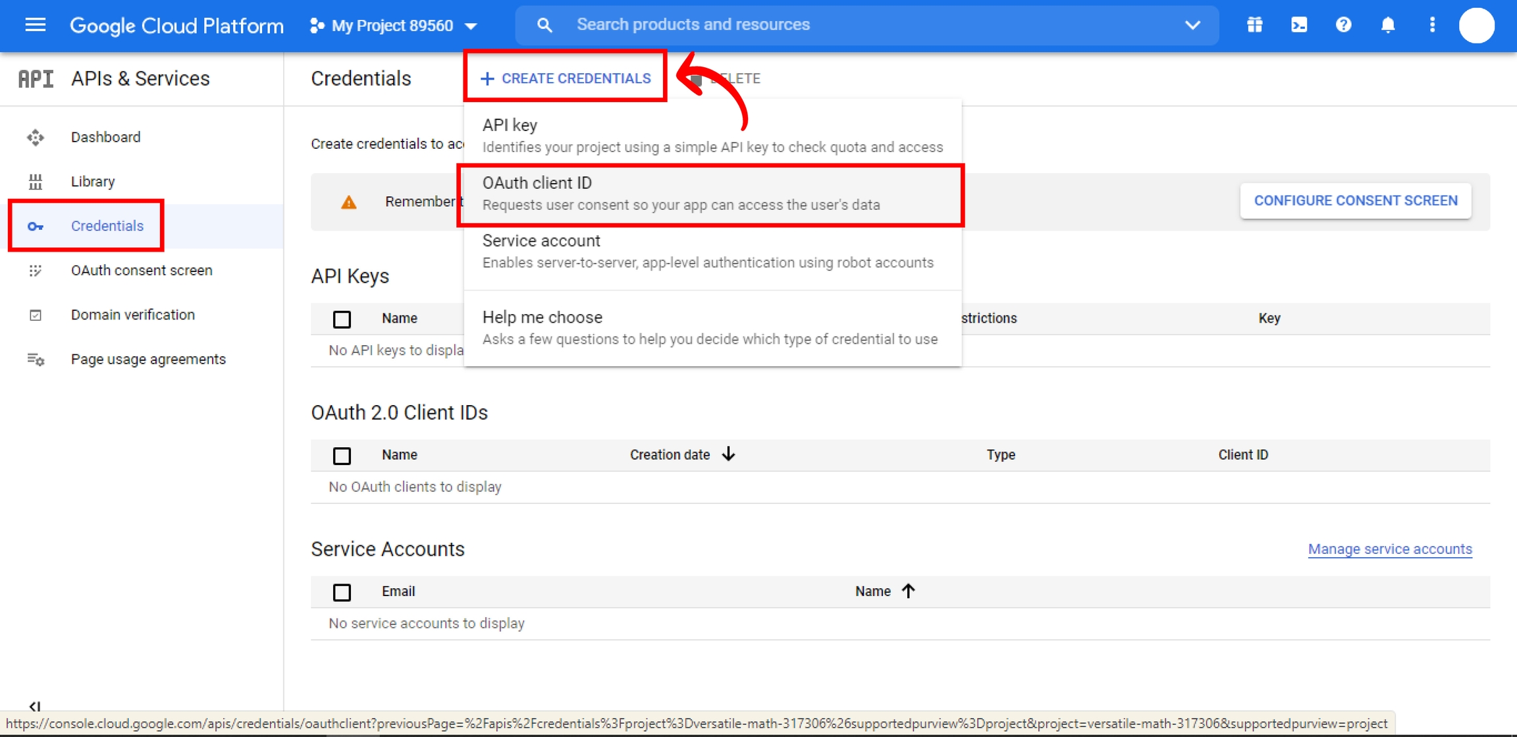Open Manage service accounts link
Viewport: 1517px width, 737px height.
[x=1389, y=549]
